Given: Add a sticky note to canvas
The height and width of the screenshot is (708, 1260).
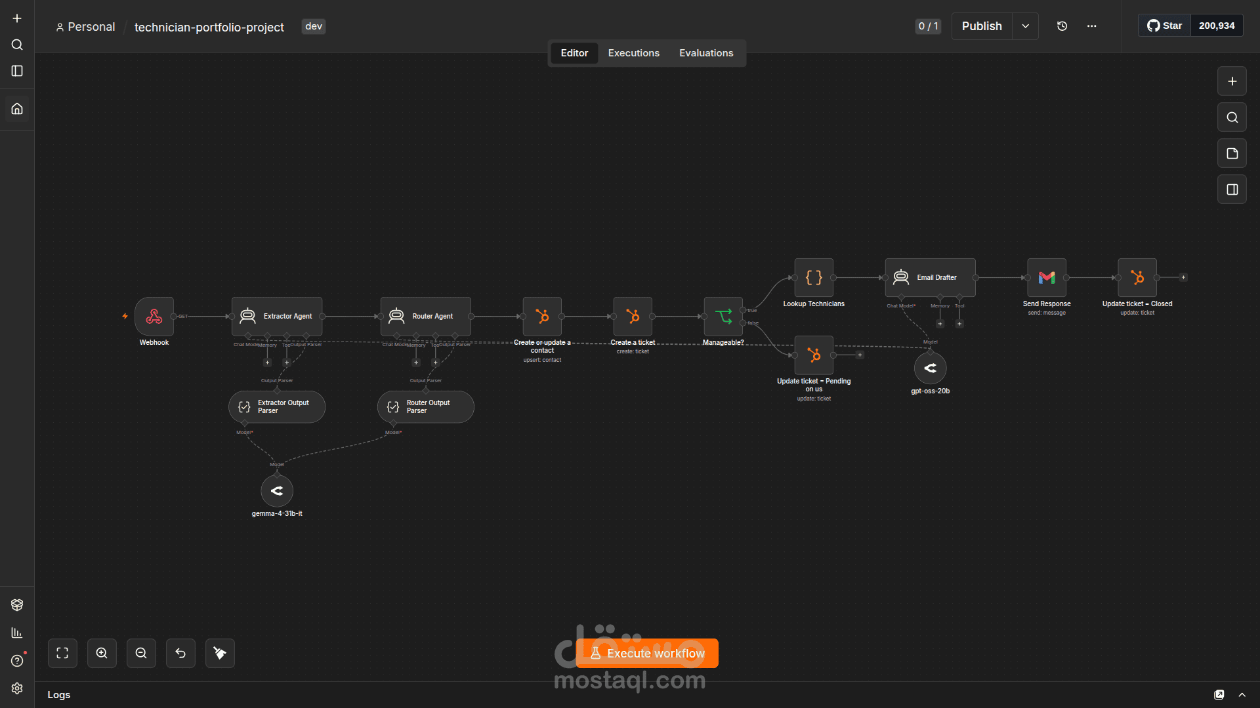Looking at the screenshot, I should click(1232, 153).
